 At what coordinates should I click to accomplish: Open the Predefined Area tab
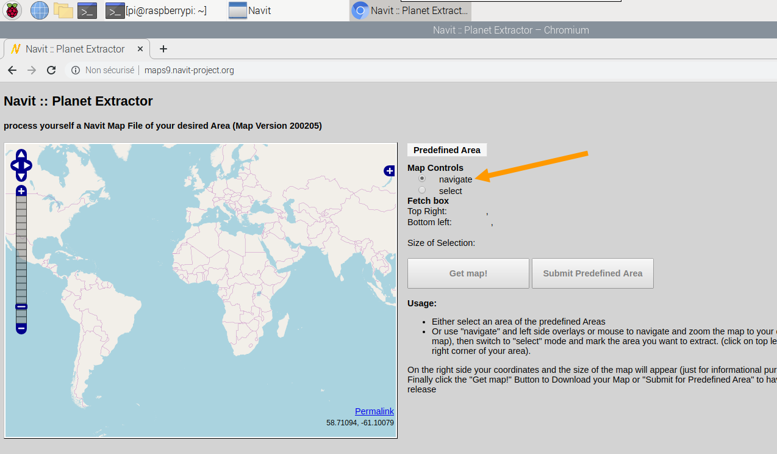click(447, 150)
